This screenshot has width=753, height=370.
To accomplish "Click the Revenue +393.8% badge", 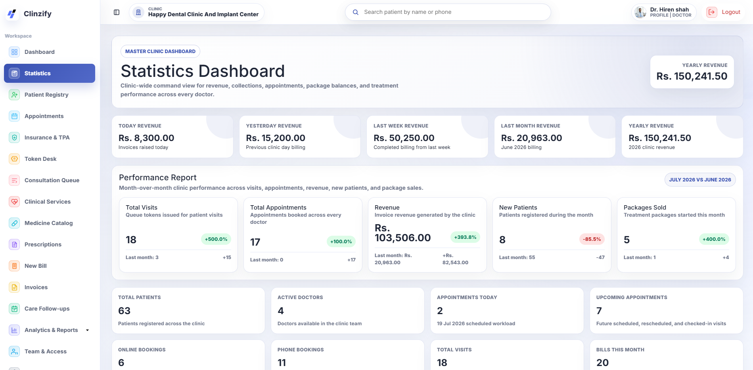I will tap(465, 237).
